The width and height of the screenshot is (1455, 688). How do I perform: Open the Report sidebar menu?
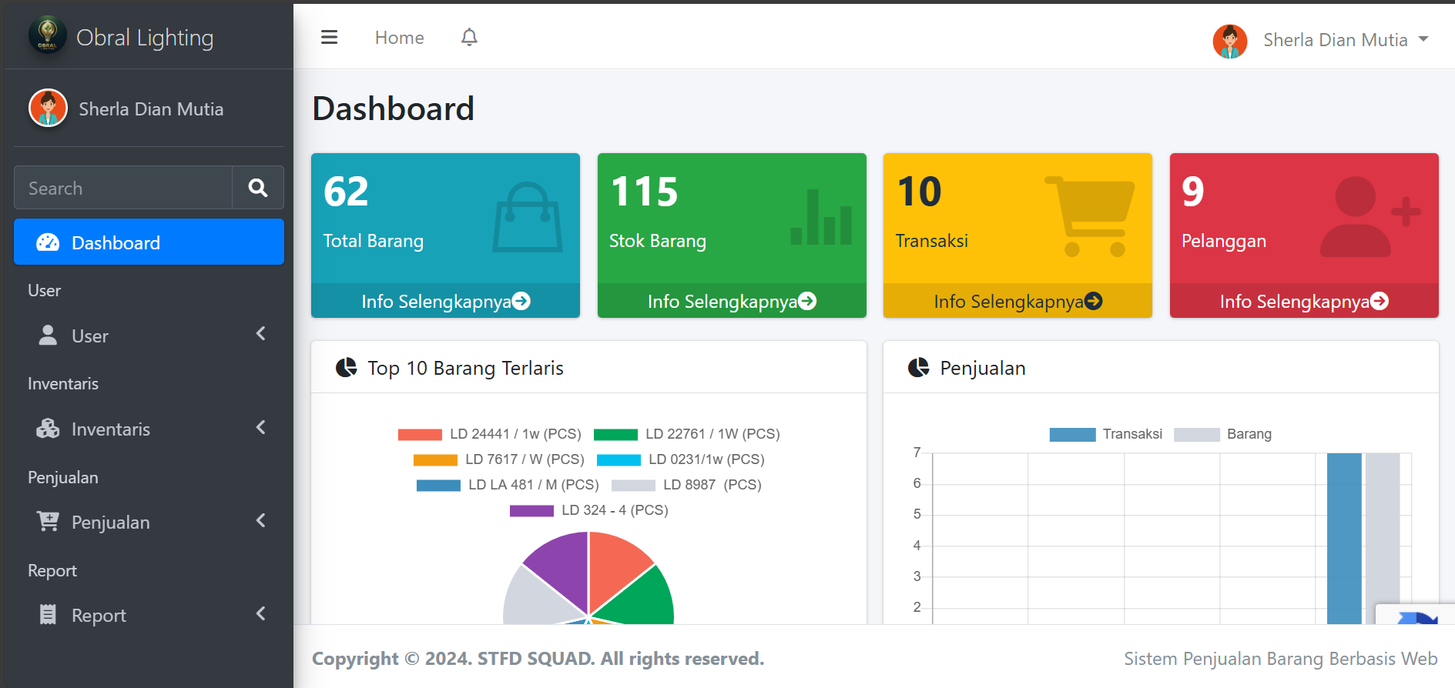[x=149, y=615]
